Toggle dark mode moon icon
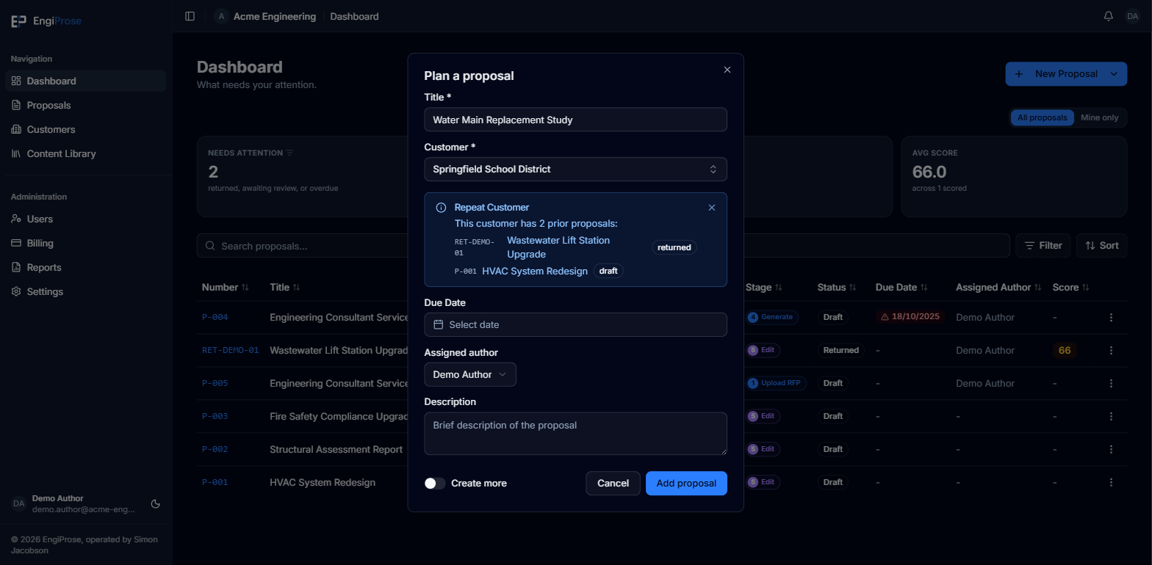1152x565 pixels. pos(156,504)
